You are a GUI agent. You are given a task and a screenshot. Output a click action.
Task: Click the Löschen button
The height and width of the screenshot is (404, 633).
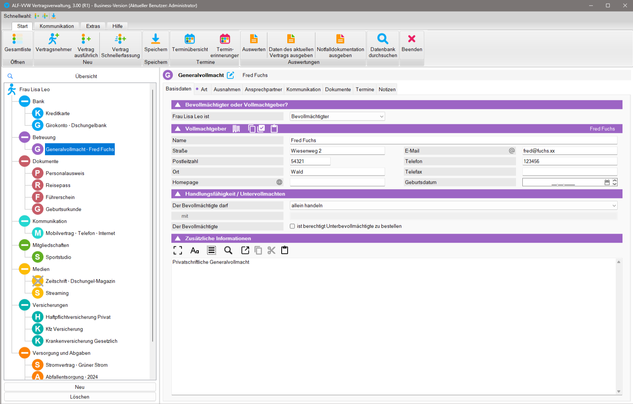[80, 397]
